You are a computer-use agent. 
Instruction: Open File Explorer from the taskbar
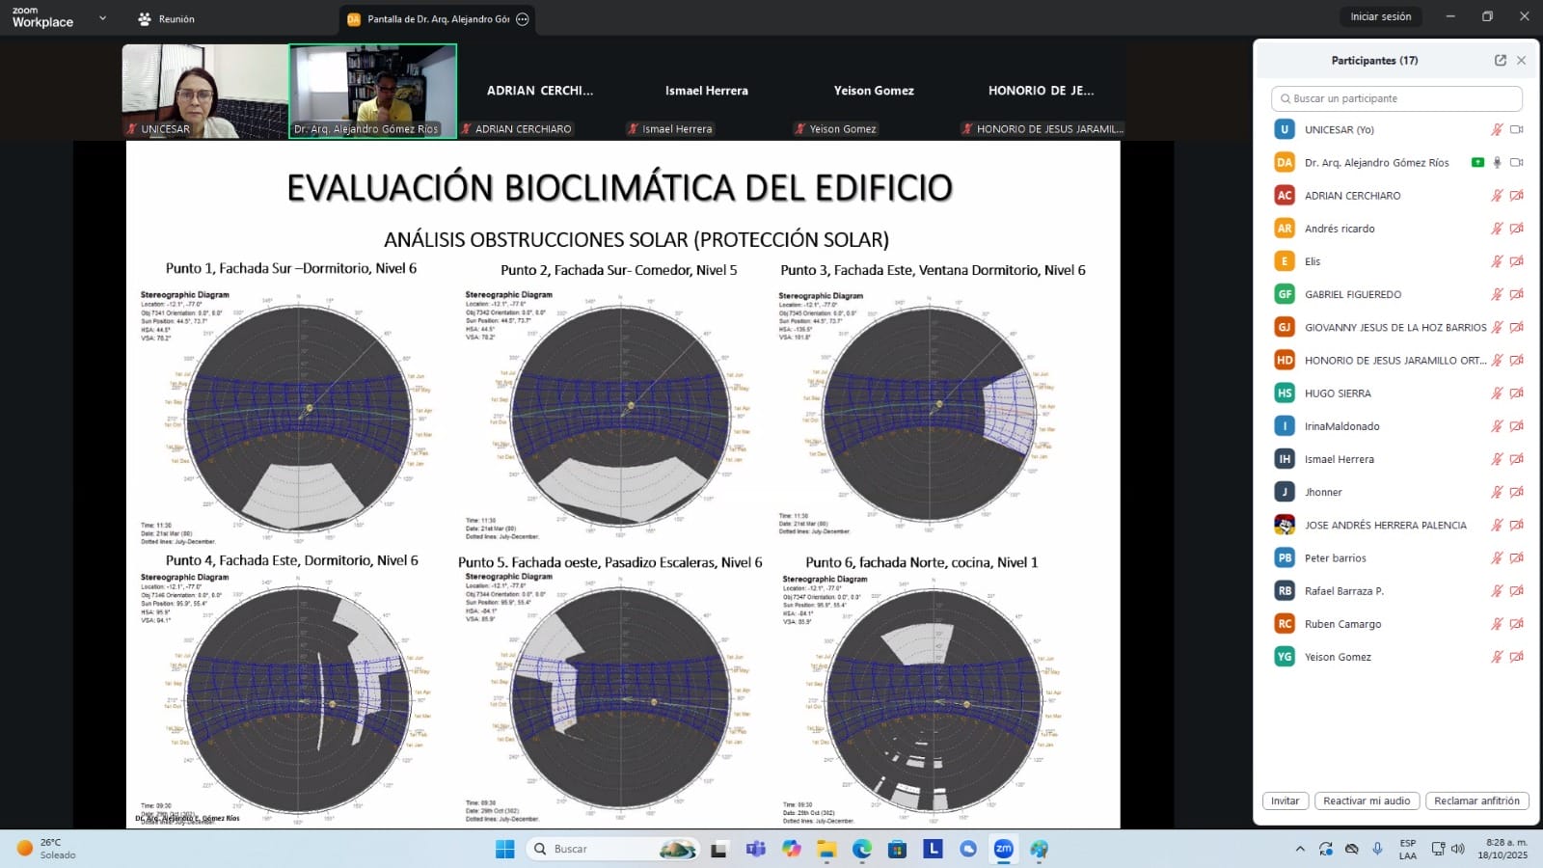tap(826, 849)
